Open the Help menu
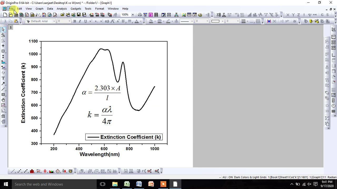337x189 pixels. [x=125, y=9]
